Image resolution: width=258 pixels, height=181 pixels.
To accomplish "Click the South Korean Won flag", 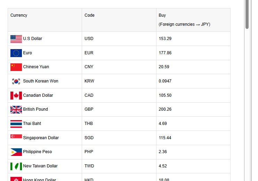I will tap(16, 81).
